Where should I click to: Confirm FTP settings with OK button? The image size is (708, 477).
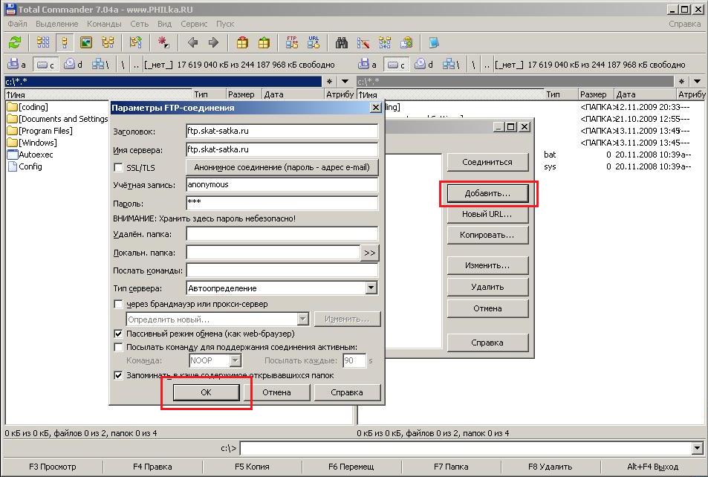[206, 392]
